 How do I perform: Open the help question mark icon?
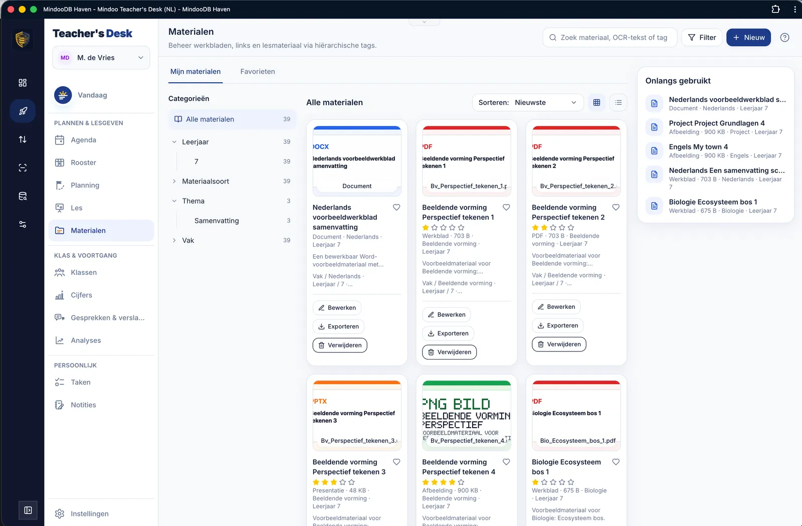(784, 38)
